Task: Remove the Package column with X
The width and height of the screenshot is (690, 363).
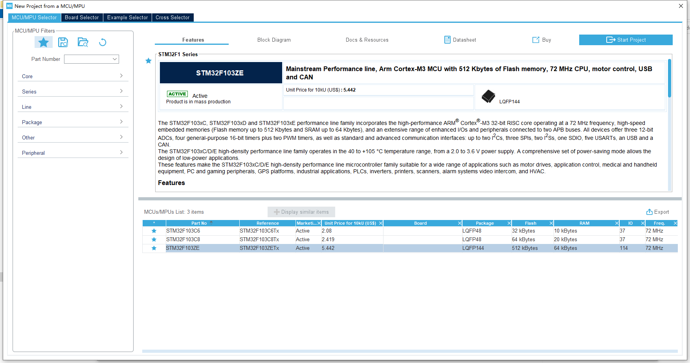Action: click(x=509, y=223)
